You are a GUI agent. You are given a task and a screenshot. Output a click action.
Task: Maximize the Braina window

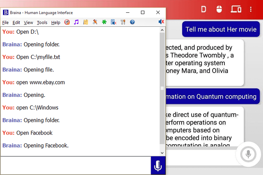(143, 13)
